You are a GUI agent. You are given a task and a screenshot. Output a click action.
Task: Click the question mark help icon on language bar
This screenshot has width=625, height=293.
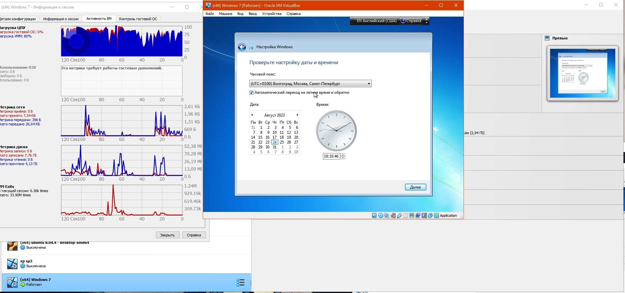click(403, 21)
